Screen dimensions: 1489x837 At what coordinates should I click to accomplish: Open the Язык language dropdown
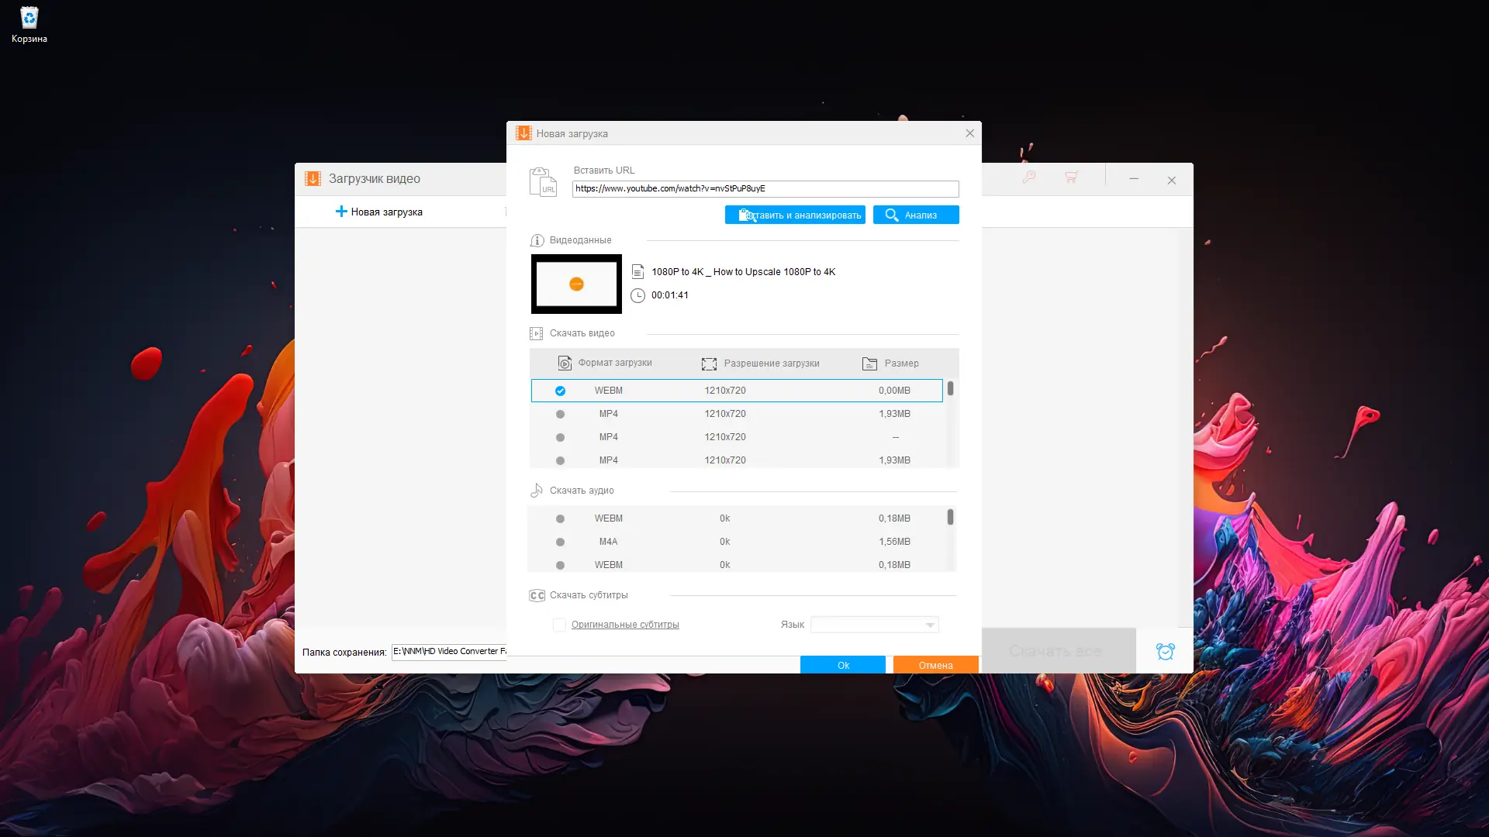click(874, 625)
